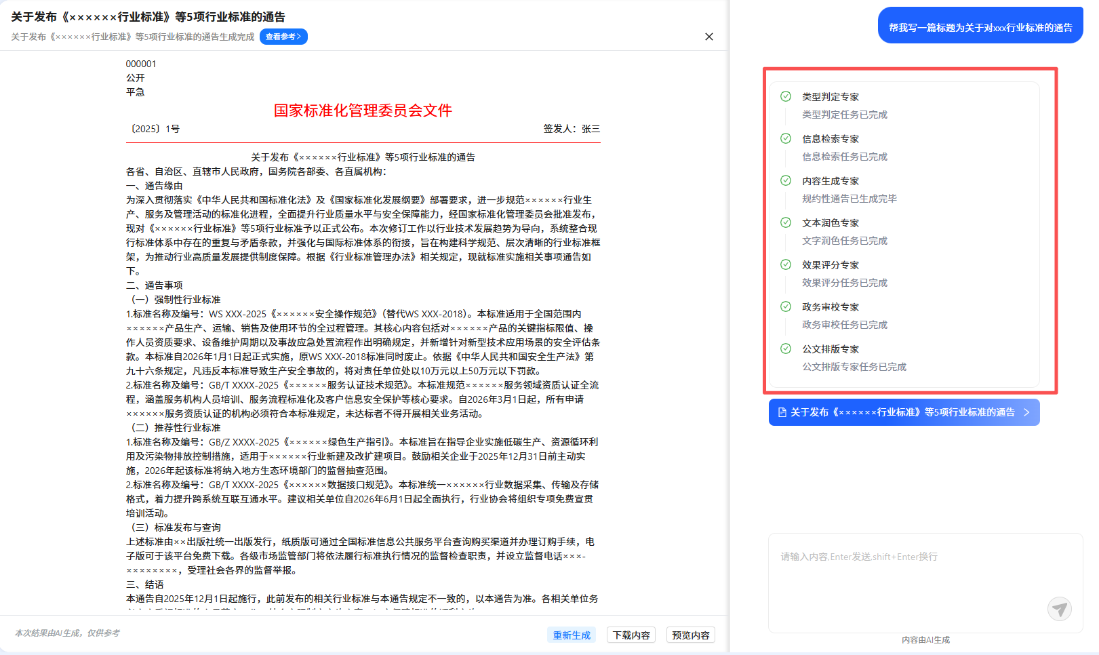Click the 内容生成专家 green check icon
This screenshot has width=1099, height=655.
click(x=786, y=180)
